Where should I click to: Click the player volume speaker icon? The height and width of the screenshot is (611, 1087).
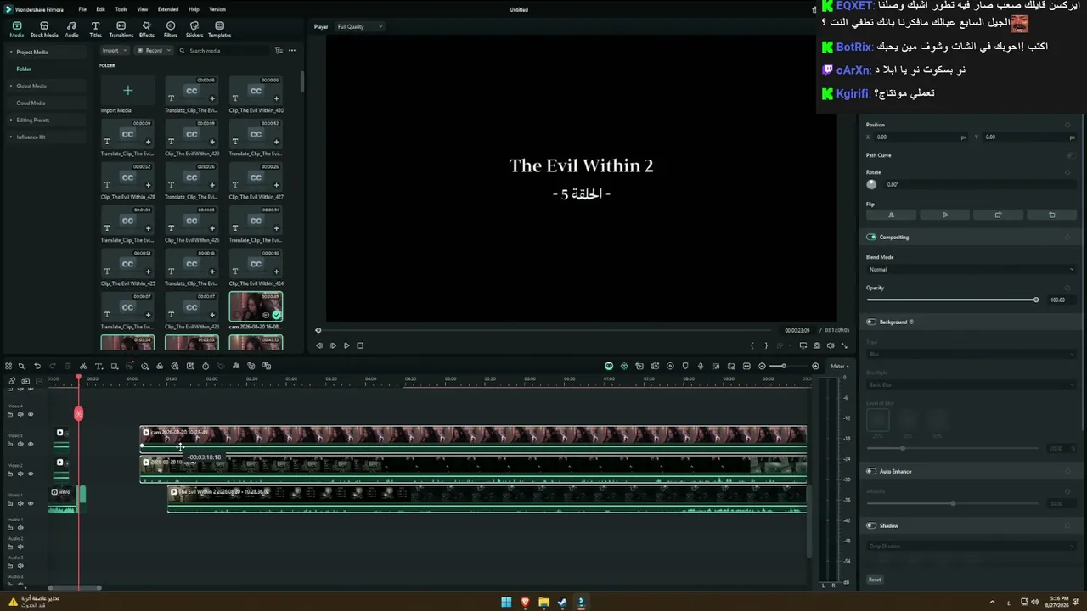click(831, 345)
